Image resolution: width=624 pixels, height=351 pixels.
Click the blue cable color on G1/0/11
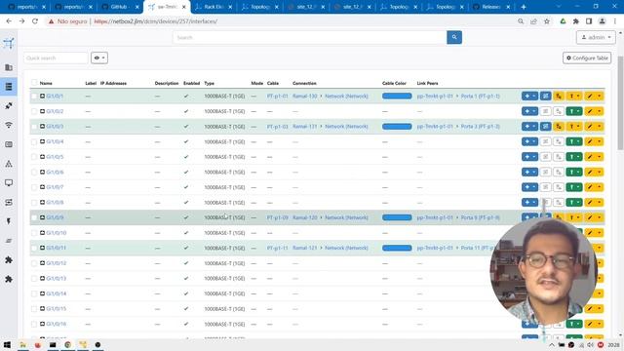point(397,248)
